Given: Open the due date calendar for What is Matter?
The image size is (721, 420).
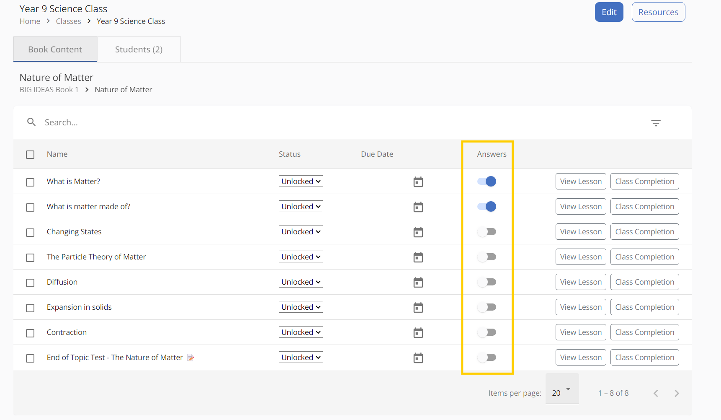Looking at the screenshot, I should [x=418, y=182].
